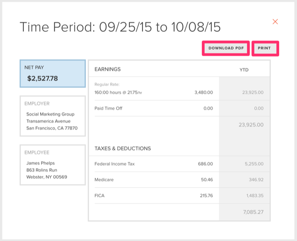The height and width of the screenshot is (241, 297).
Task: Click Medicare YTD value 346.92
Action: tap(256, 179)
